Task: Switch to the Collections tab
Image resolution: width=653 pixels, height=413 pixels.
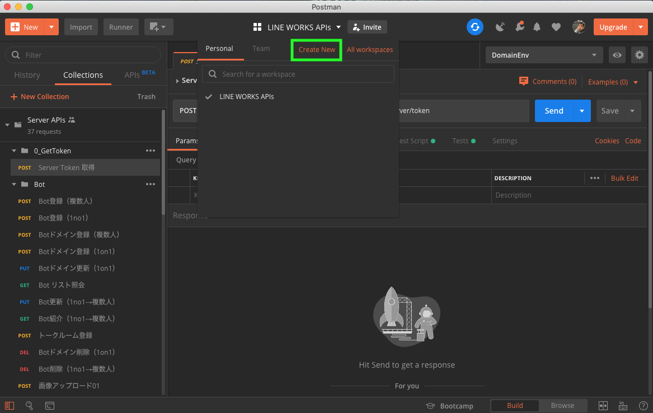Action: pos(82,74)
